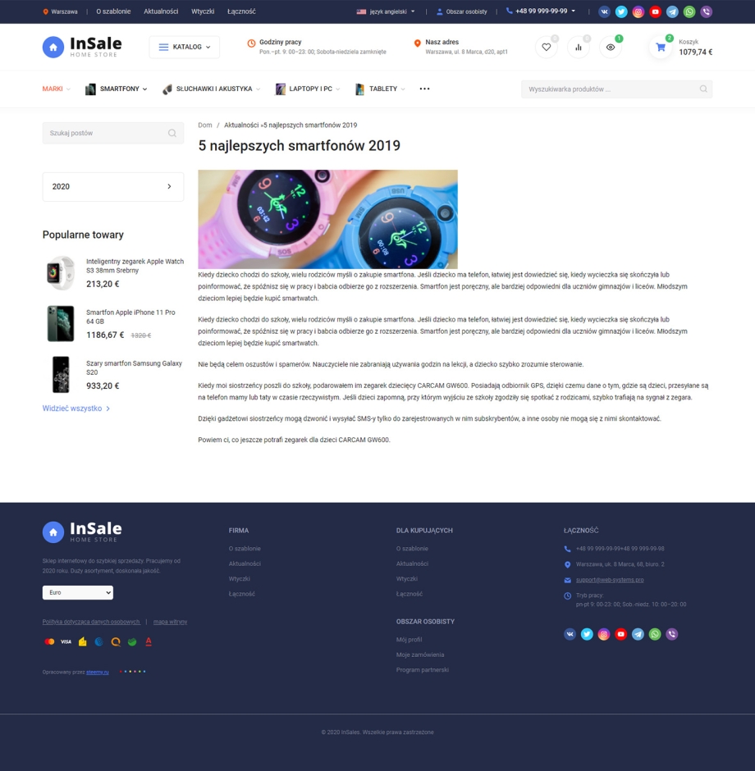Open the Telegram link in top bar
The width and height of the screenshot is (755, 771).
(x=672, y=11)
